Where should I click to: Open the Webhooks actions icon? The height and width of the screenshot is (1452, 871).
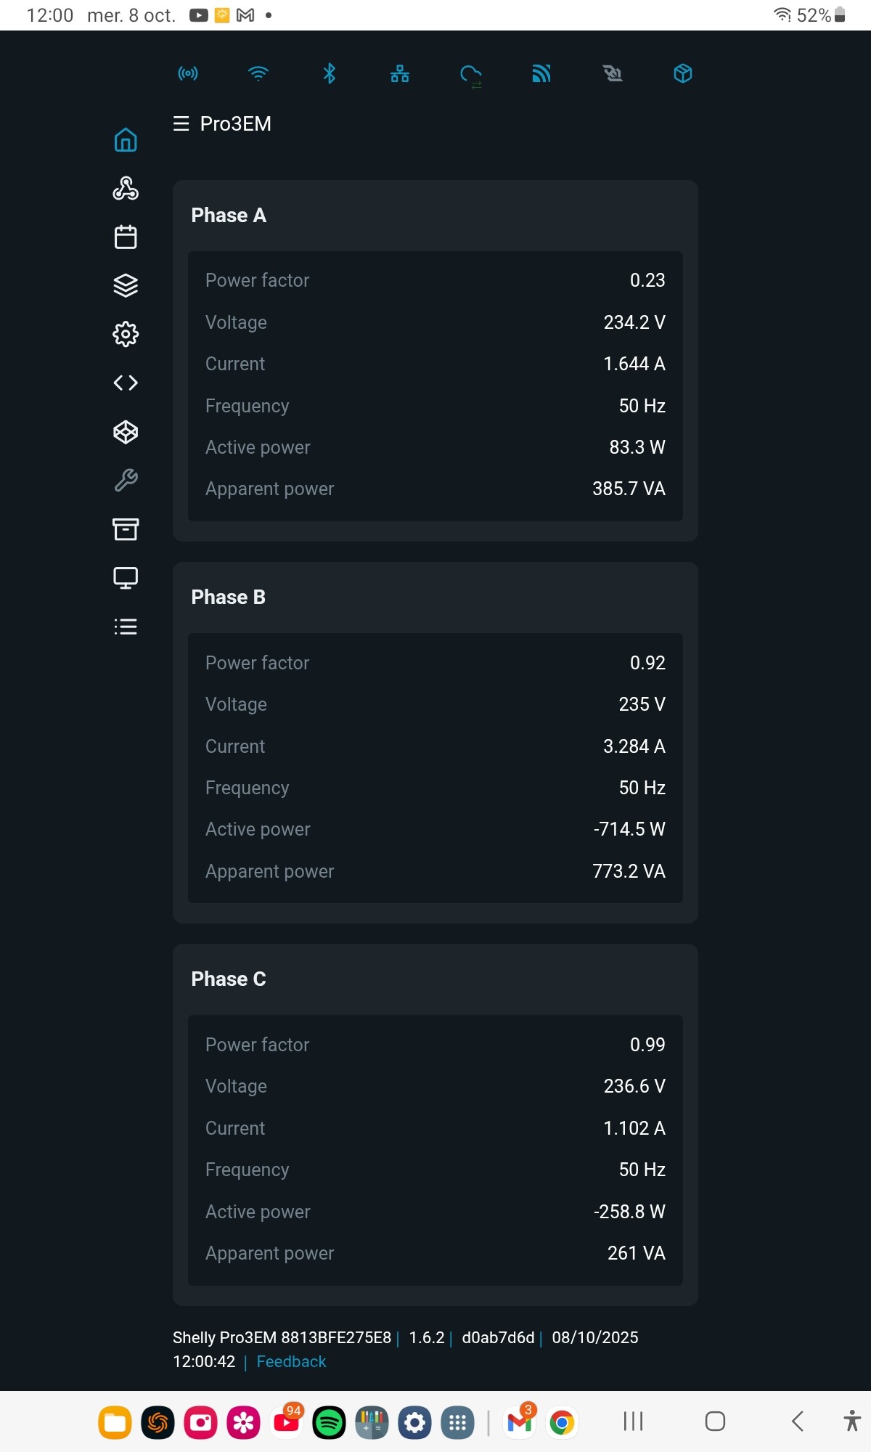tap(126, 189)
